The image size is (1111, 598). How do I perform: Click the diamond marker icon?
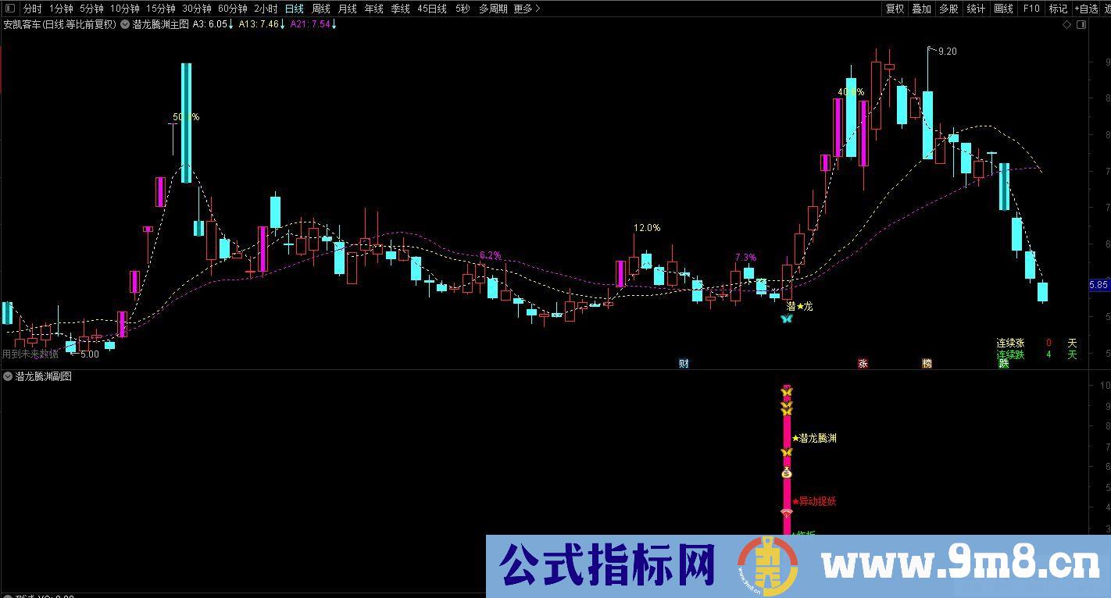click(1067, 24)
